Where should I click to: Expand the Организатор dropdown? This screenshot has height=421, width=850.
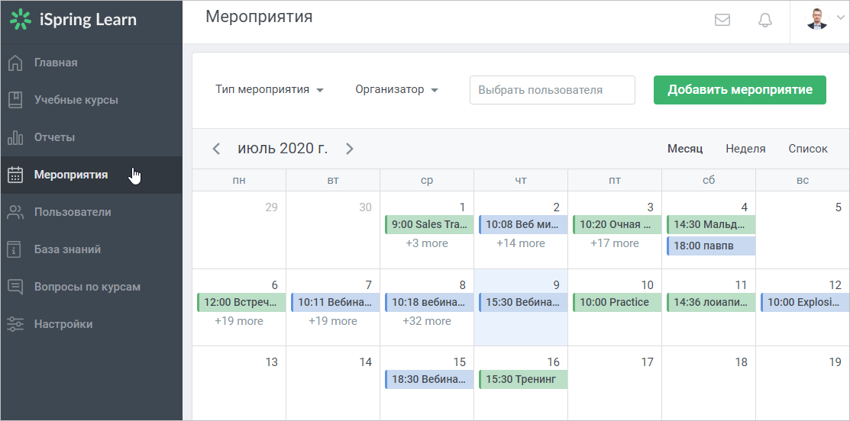coord(397,89)
